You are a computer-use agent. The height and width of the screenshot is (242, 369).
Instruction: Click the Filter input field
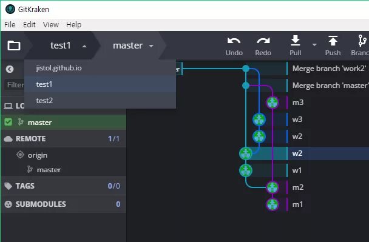(15, 85)
